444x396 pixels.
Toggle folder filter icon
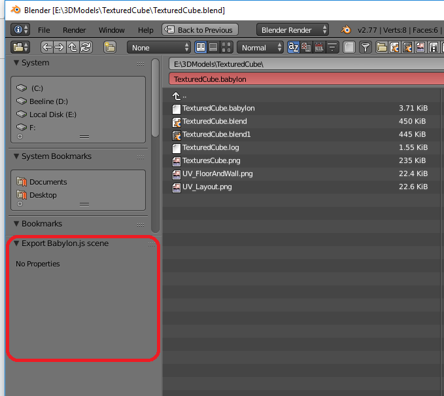(x=382, y=47)
